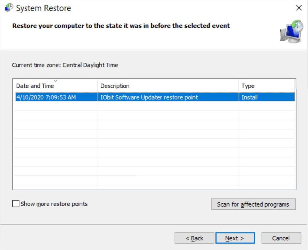Close the System Restore window
The image size is (308, 250).
(299, 8)
